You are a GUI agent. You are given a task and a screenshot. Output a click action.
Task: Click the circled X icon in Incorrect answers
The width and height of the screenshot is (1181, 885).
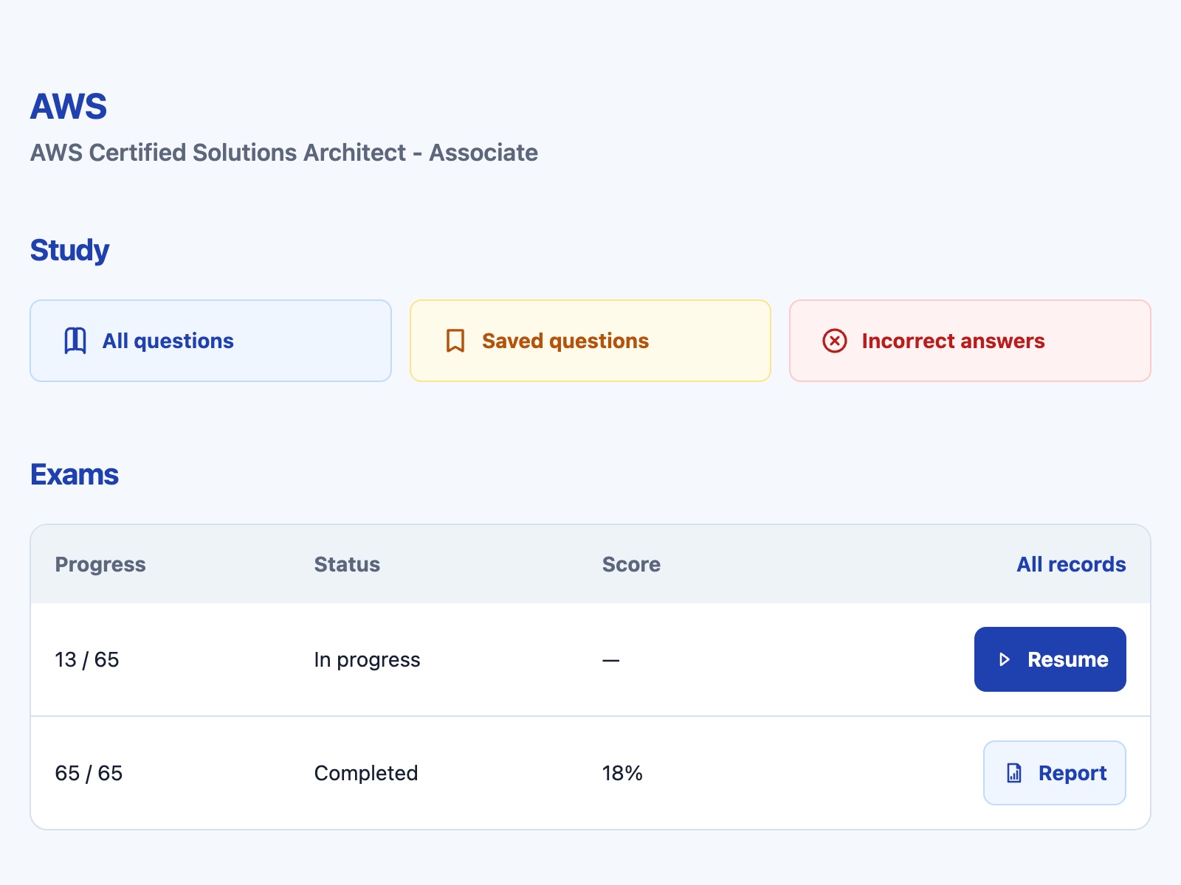(x=835, y=341)
